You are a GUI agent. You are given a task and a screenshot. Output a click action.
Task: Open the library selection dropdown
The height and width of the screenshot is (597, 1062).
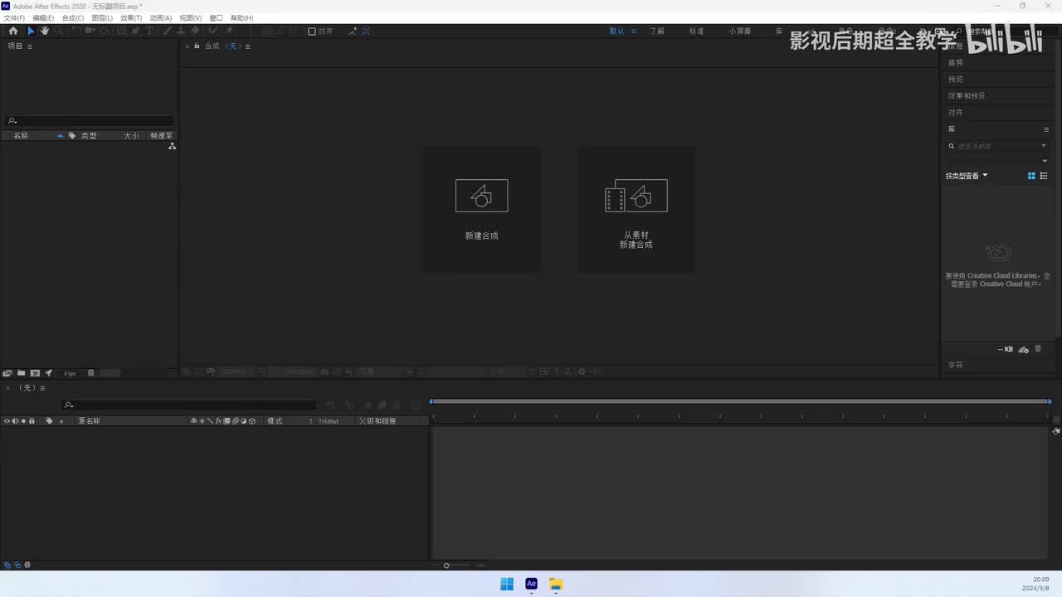[1045, 161]
